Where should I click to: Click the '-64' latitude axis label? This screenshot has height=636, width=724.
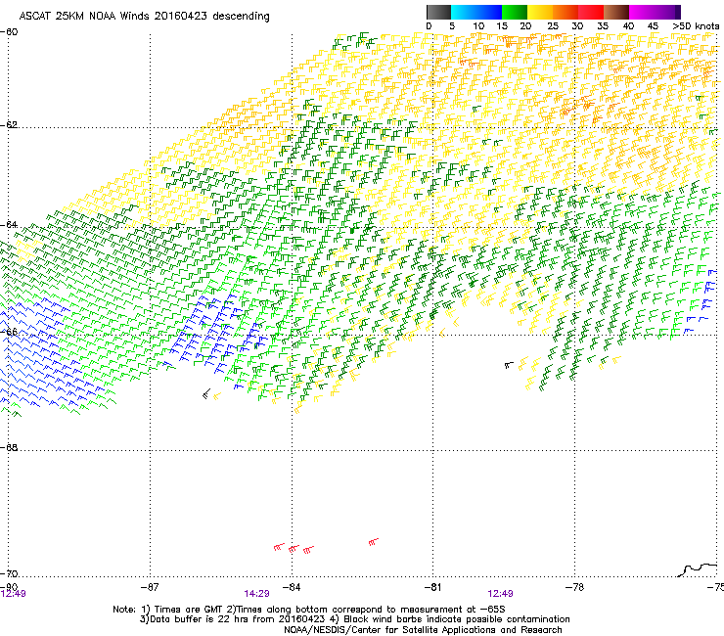[x=9, y=224]
